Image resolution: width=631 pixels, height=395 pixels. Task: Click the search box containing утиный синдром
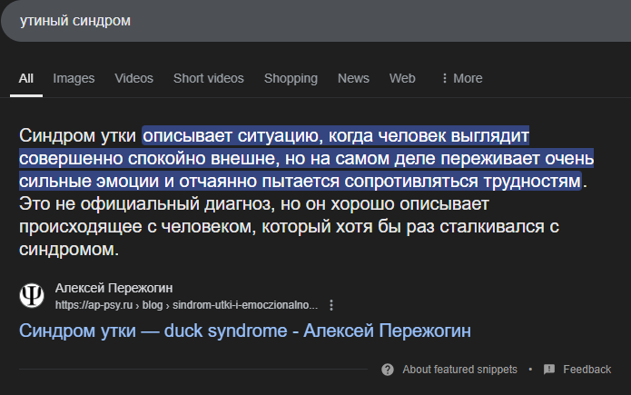(318, 21)
